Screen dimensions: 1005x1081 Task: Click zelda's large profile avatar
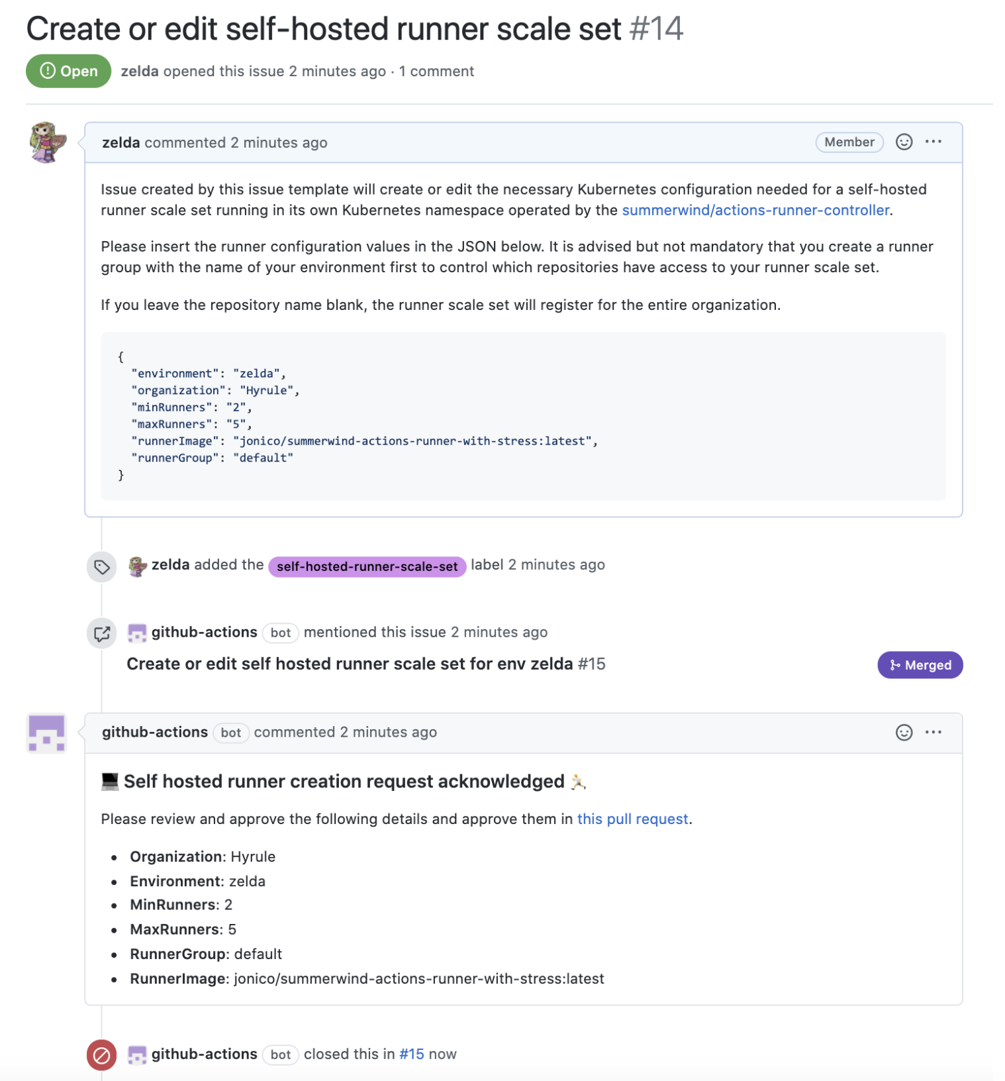coord(45,141)
